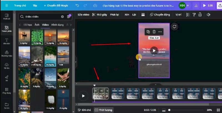Image resolution: width=222 pixels, height=113 pixels.
Task: Switch to the Ảnh tab
Action: (x=37, y=25)
